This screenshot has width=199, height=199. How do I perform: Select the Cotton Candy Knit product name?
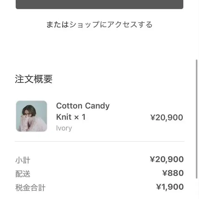(x=83, y=111)
